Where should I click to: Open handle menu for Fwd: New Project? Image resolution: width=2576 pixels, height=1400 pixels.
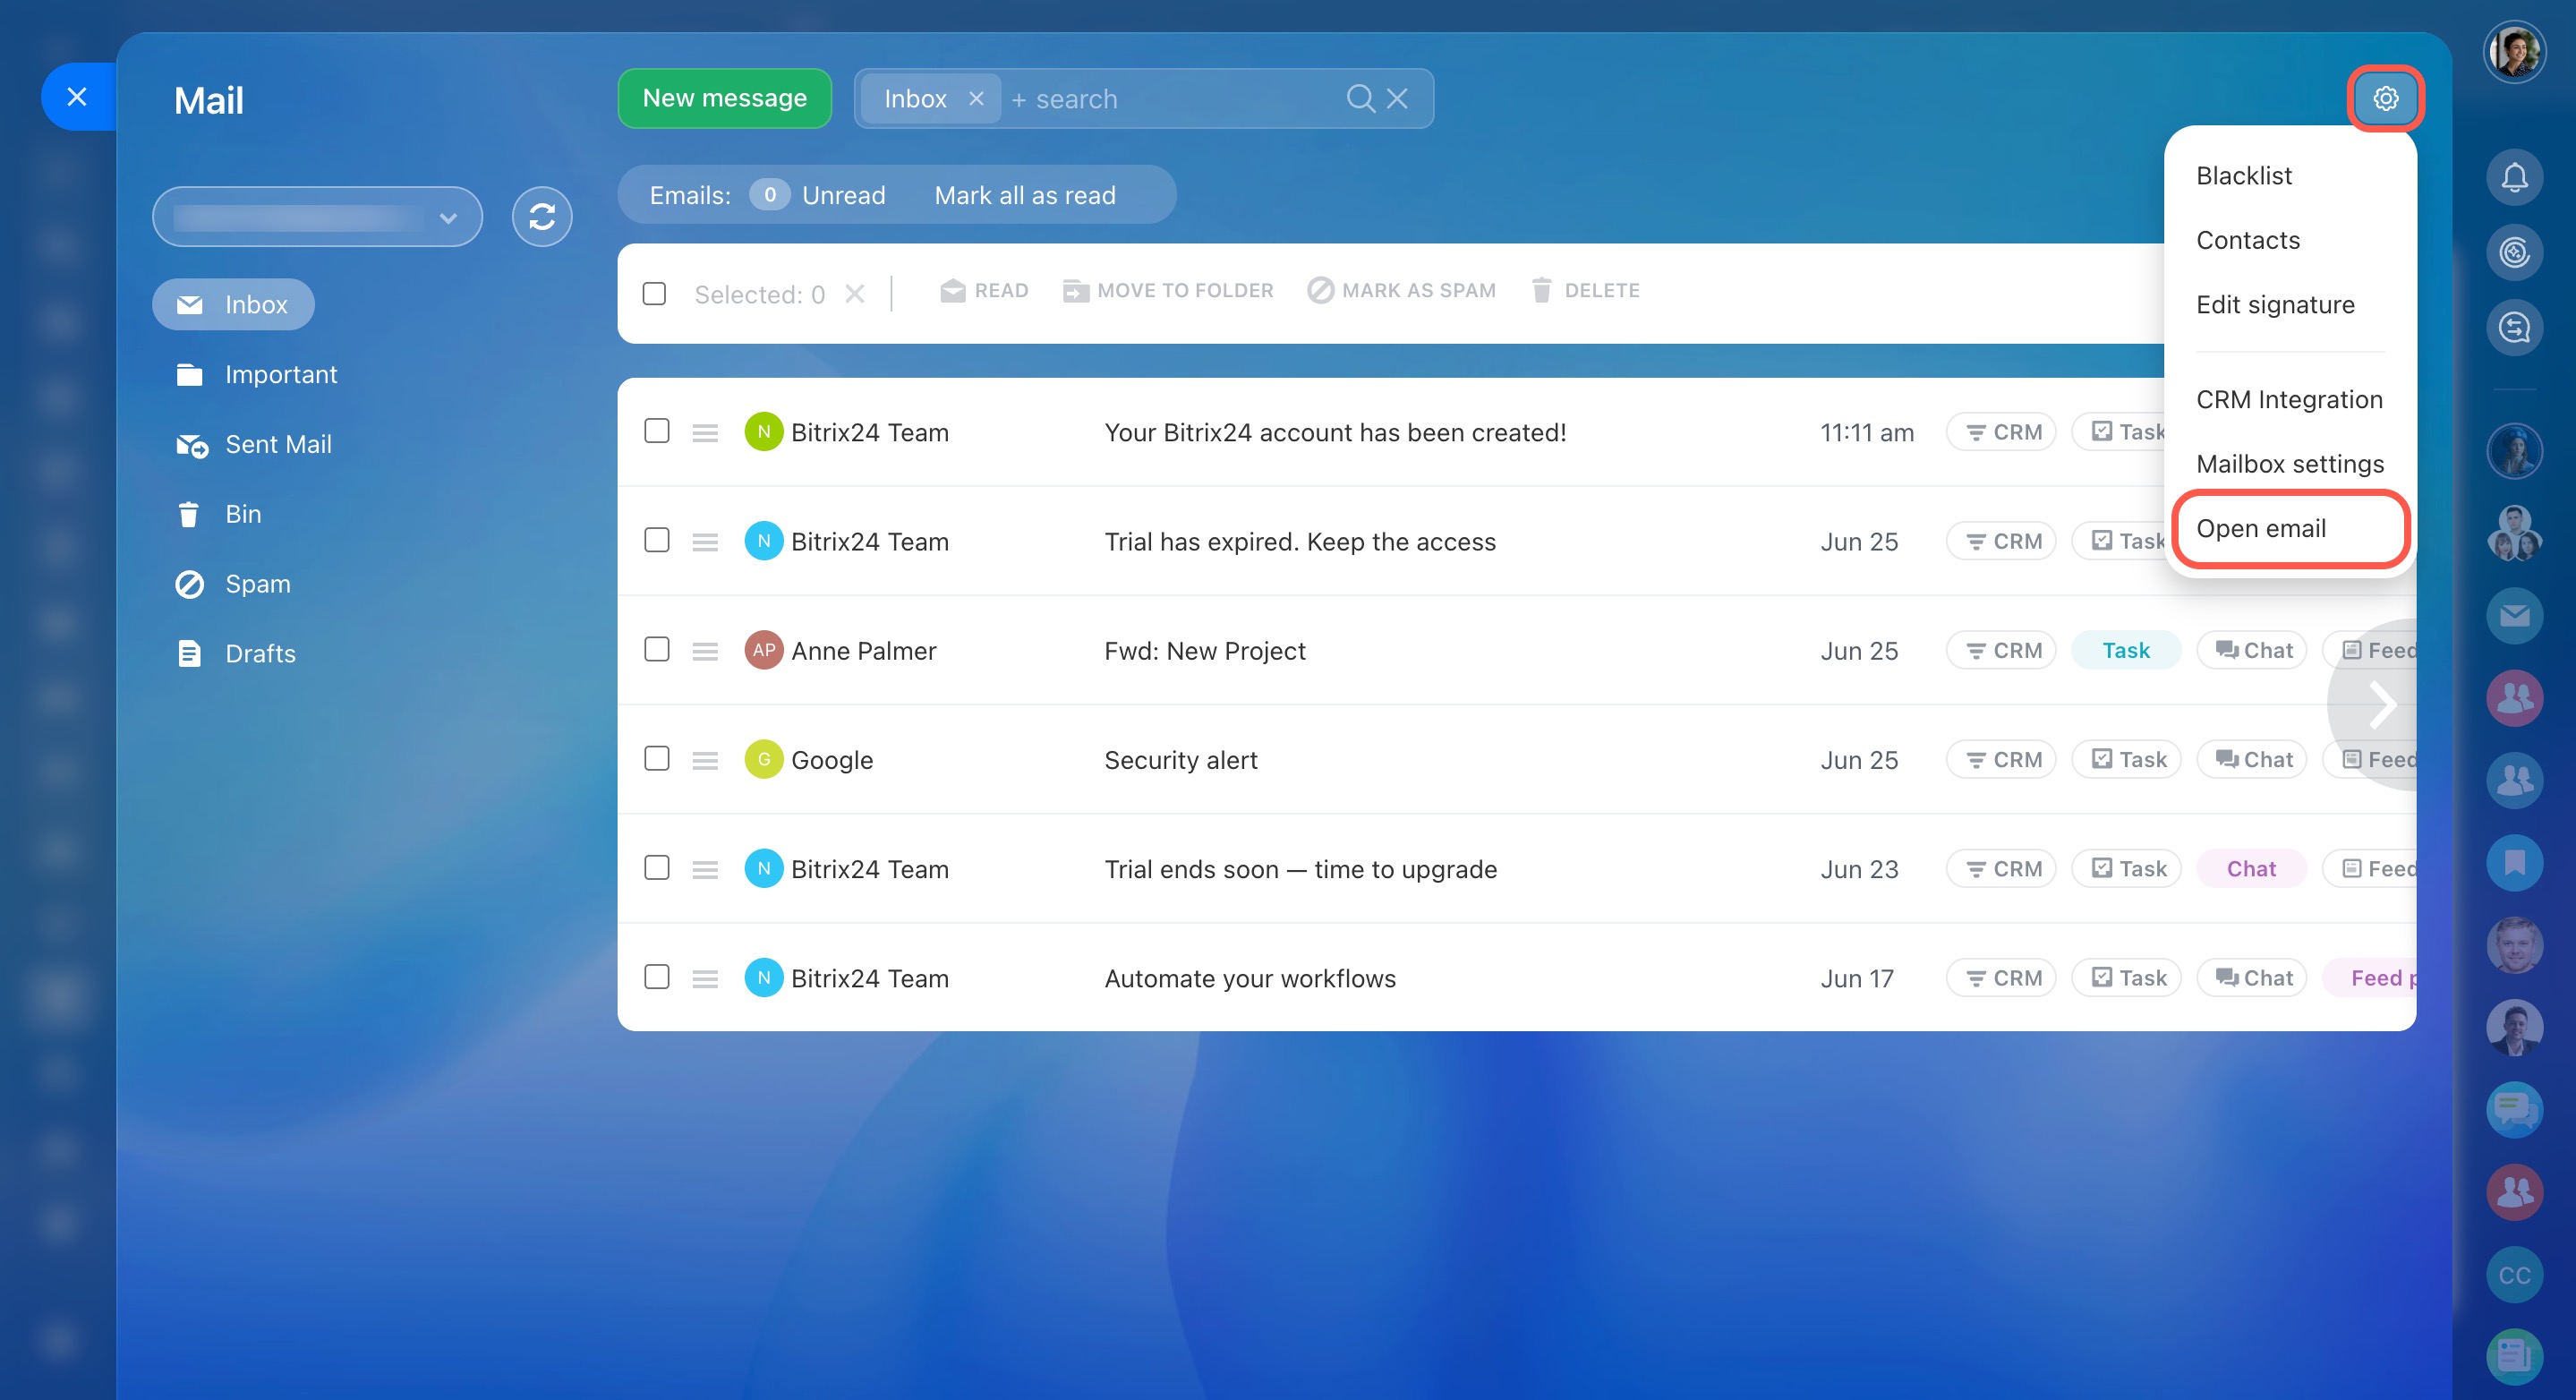(x=705, y=651)
